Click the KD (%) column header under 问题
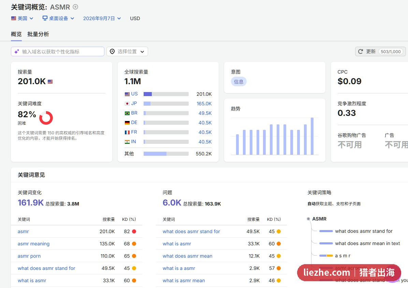The height and width of the screenshot is (288, 408). (x=274, y=219)
